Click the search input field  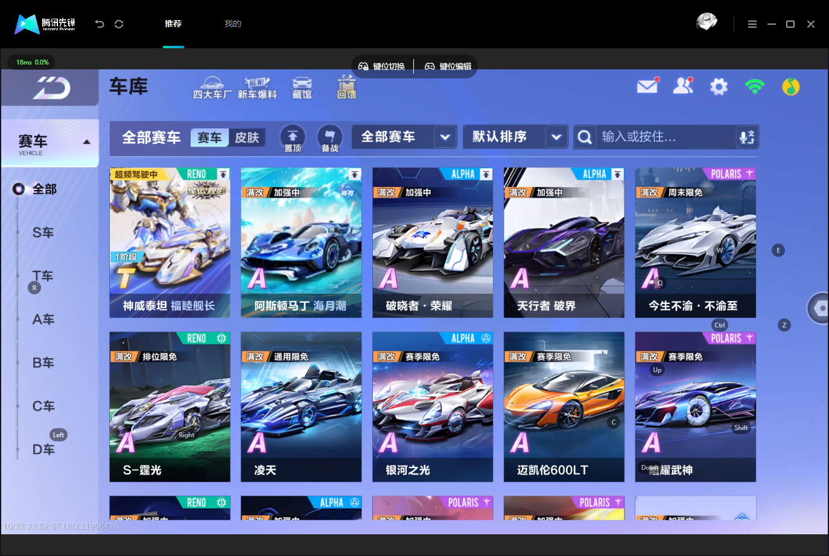pyautogui.click(x=666, y=137)
